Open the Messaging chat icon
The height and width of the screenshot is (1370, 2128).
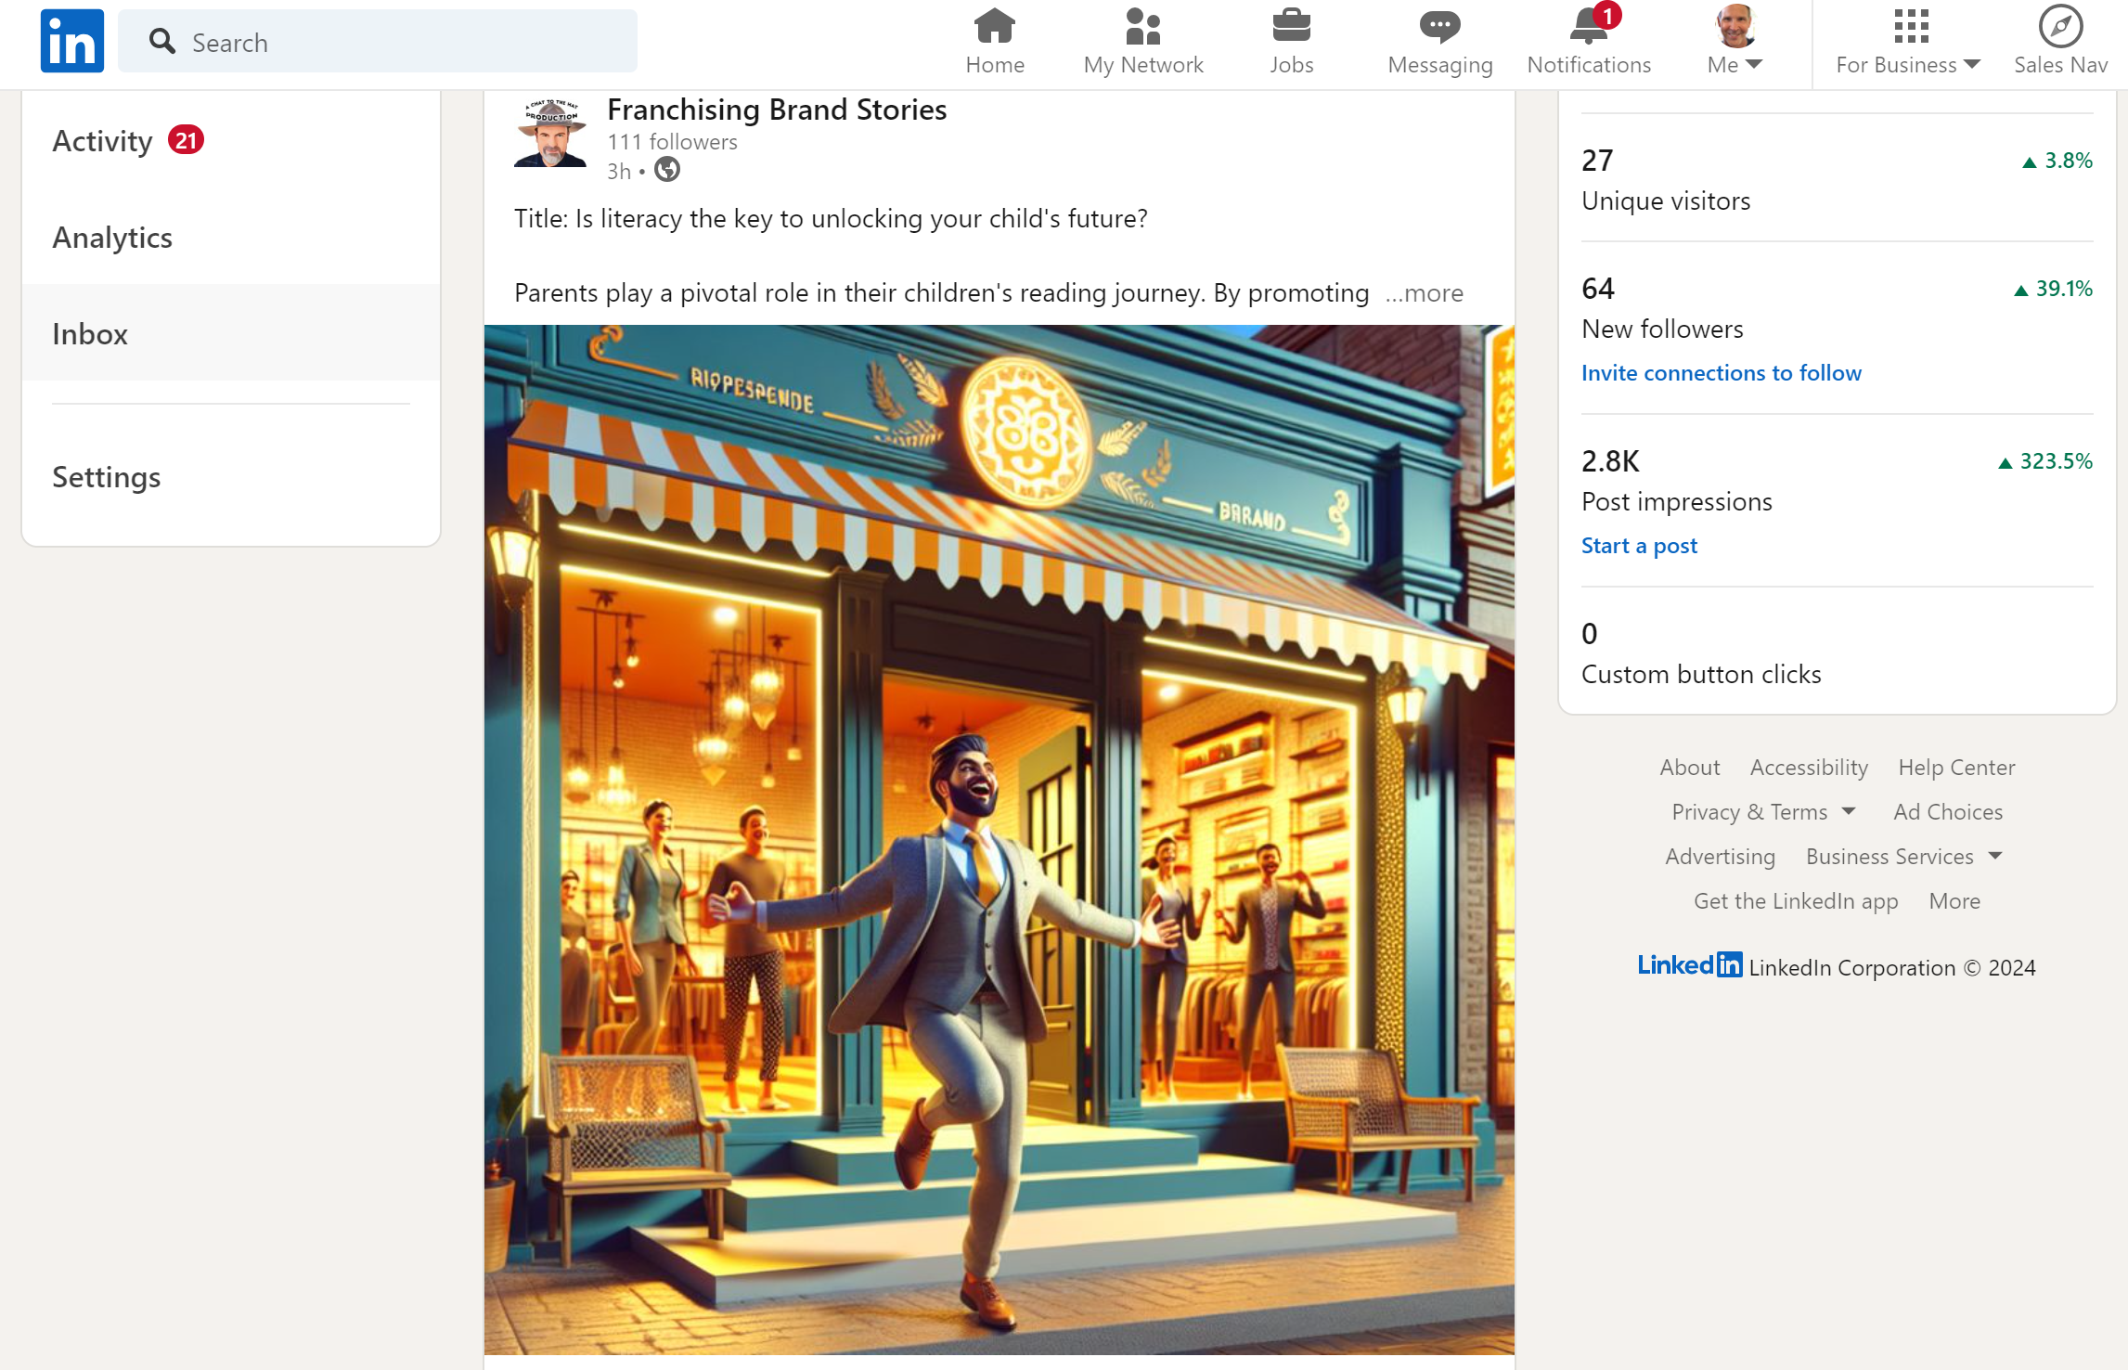pos(1439,27)
